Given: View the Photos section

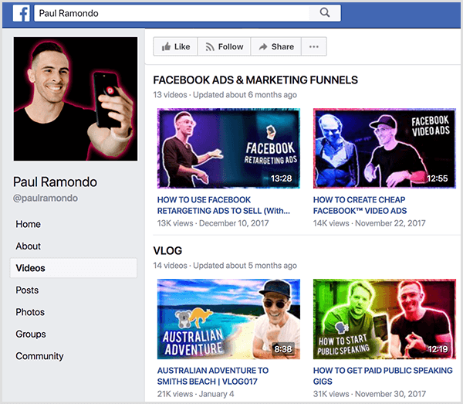Looking at the screenshot, I should tap(30, 312).
